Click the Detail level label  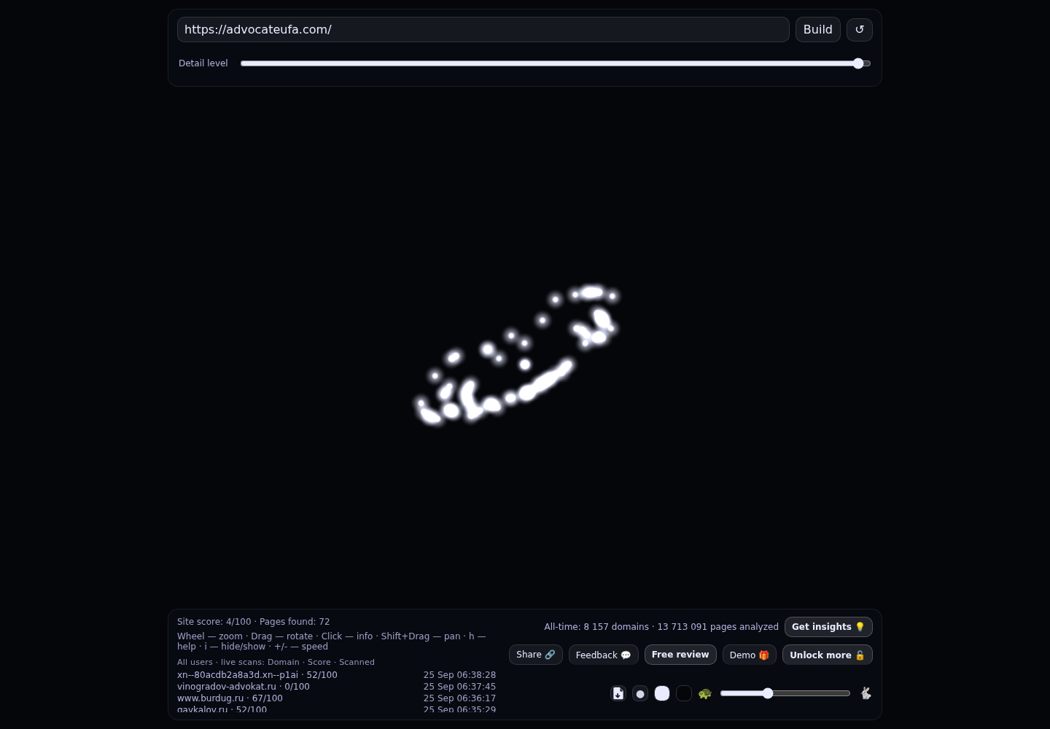tap(203, 63)
